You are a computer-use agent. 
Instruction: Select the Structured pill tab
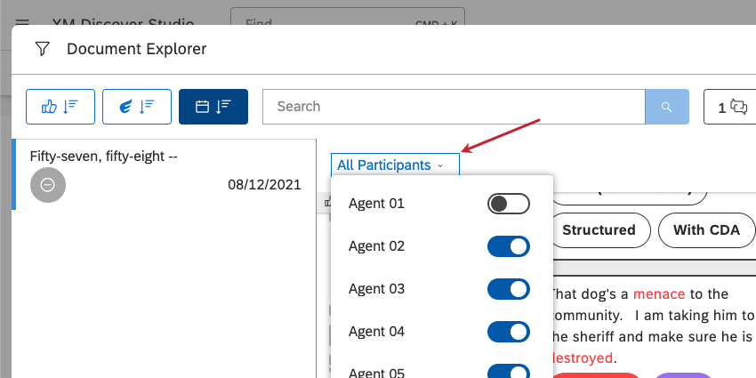pyautogui.click(x=599, y=230)
